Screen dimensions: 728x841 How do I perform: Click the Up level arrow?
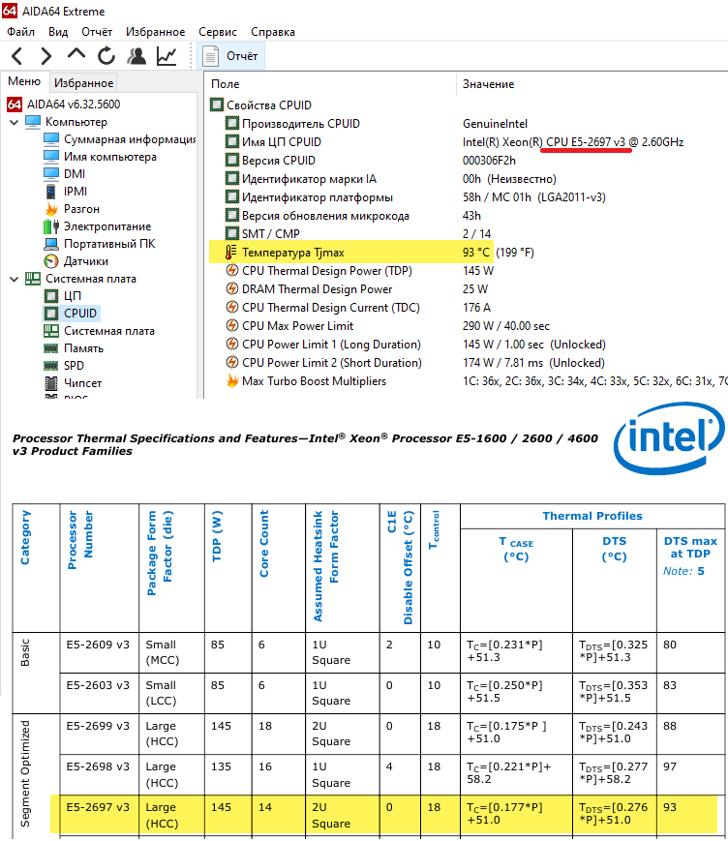[x=76, y=53]
